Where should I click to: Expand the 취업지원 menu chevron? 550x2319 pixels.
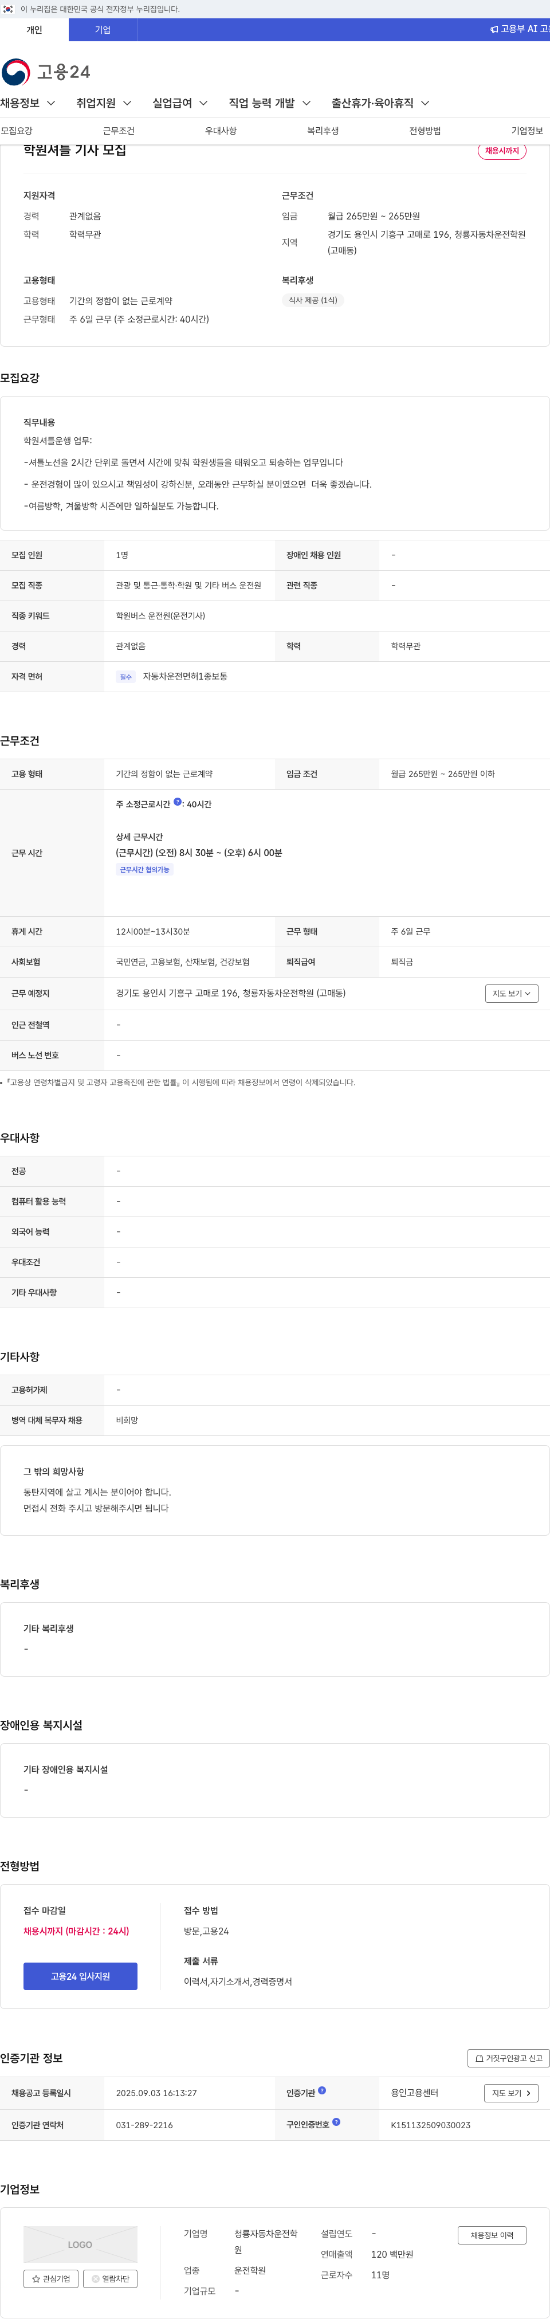127,104
